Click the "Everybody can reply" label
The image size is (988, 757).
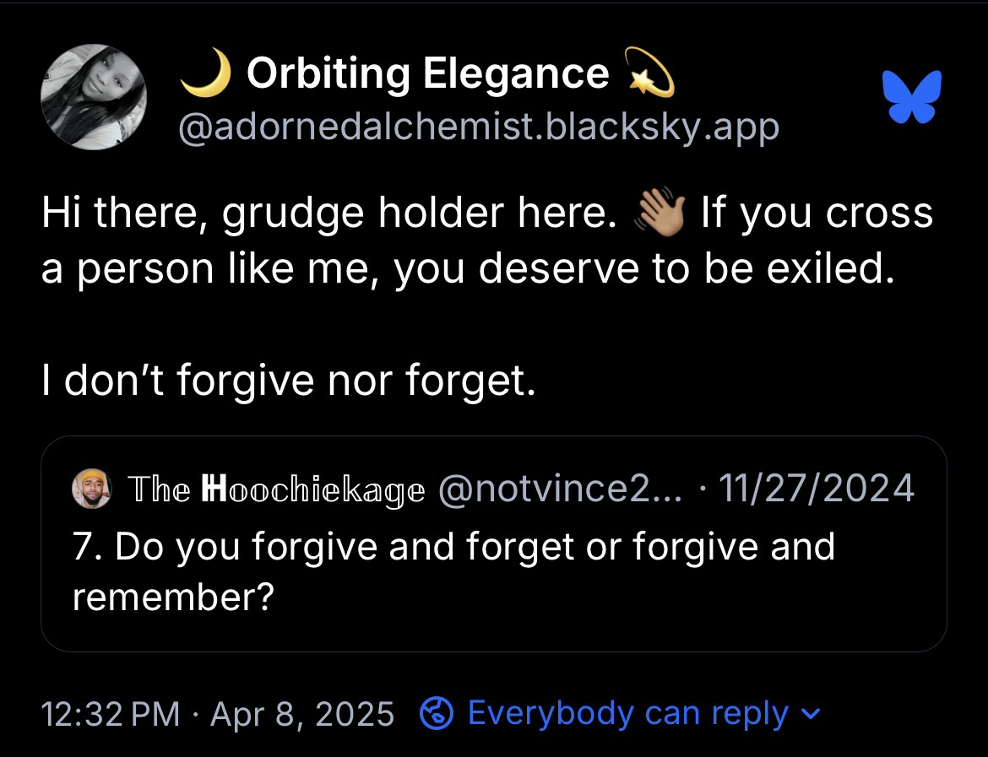coord(627,713)
